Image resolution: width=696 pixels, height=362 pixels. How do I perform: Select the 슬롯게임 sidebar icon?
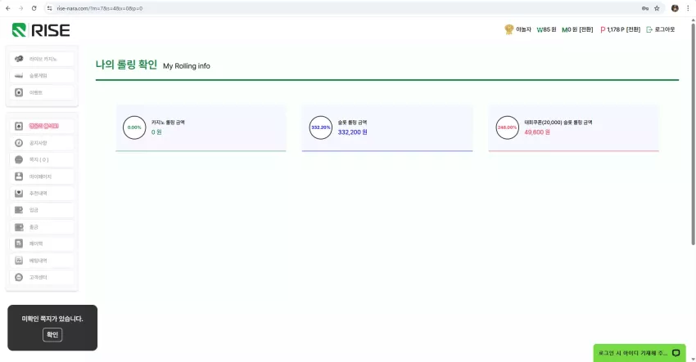[x=19, y=76]
